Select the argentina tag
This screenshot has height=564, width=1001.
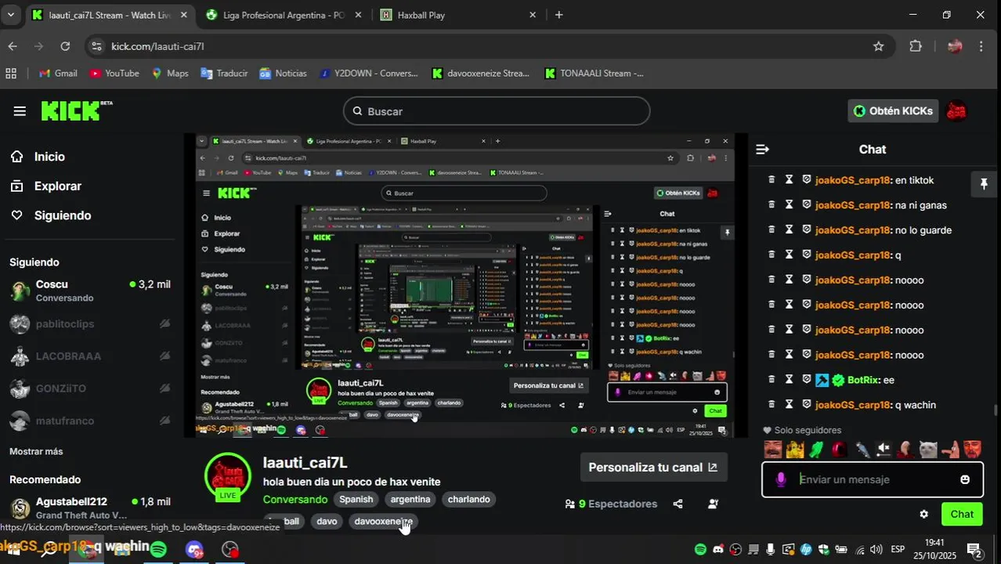click(x=410, y=499)
